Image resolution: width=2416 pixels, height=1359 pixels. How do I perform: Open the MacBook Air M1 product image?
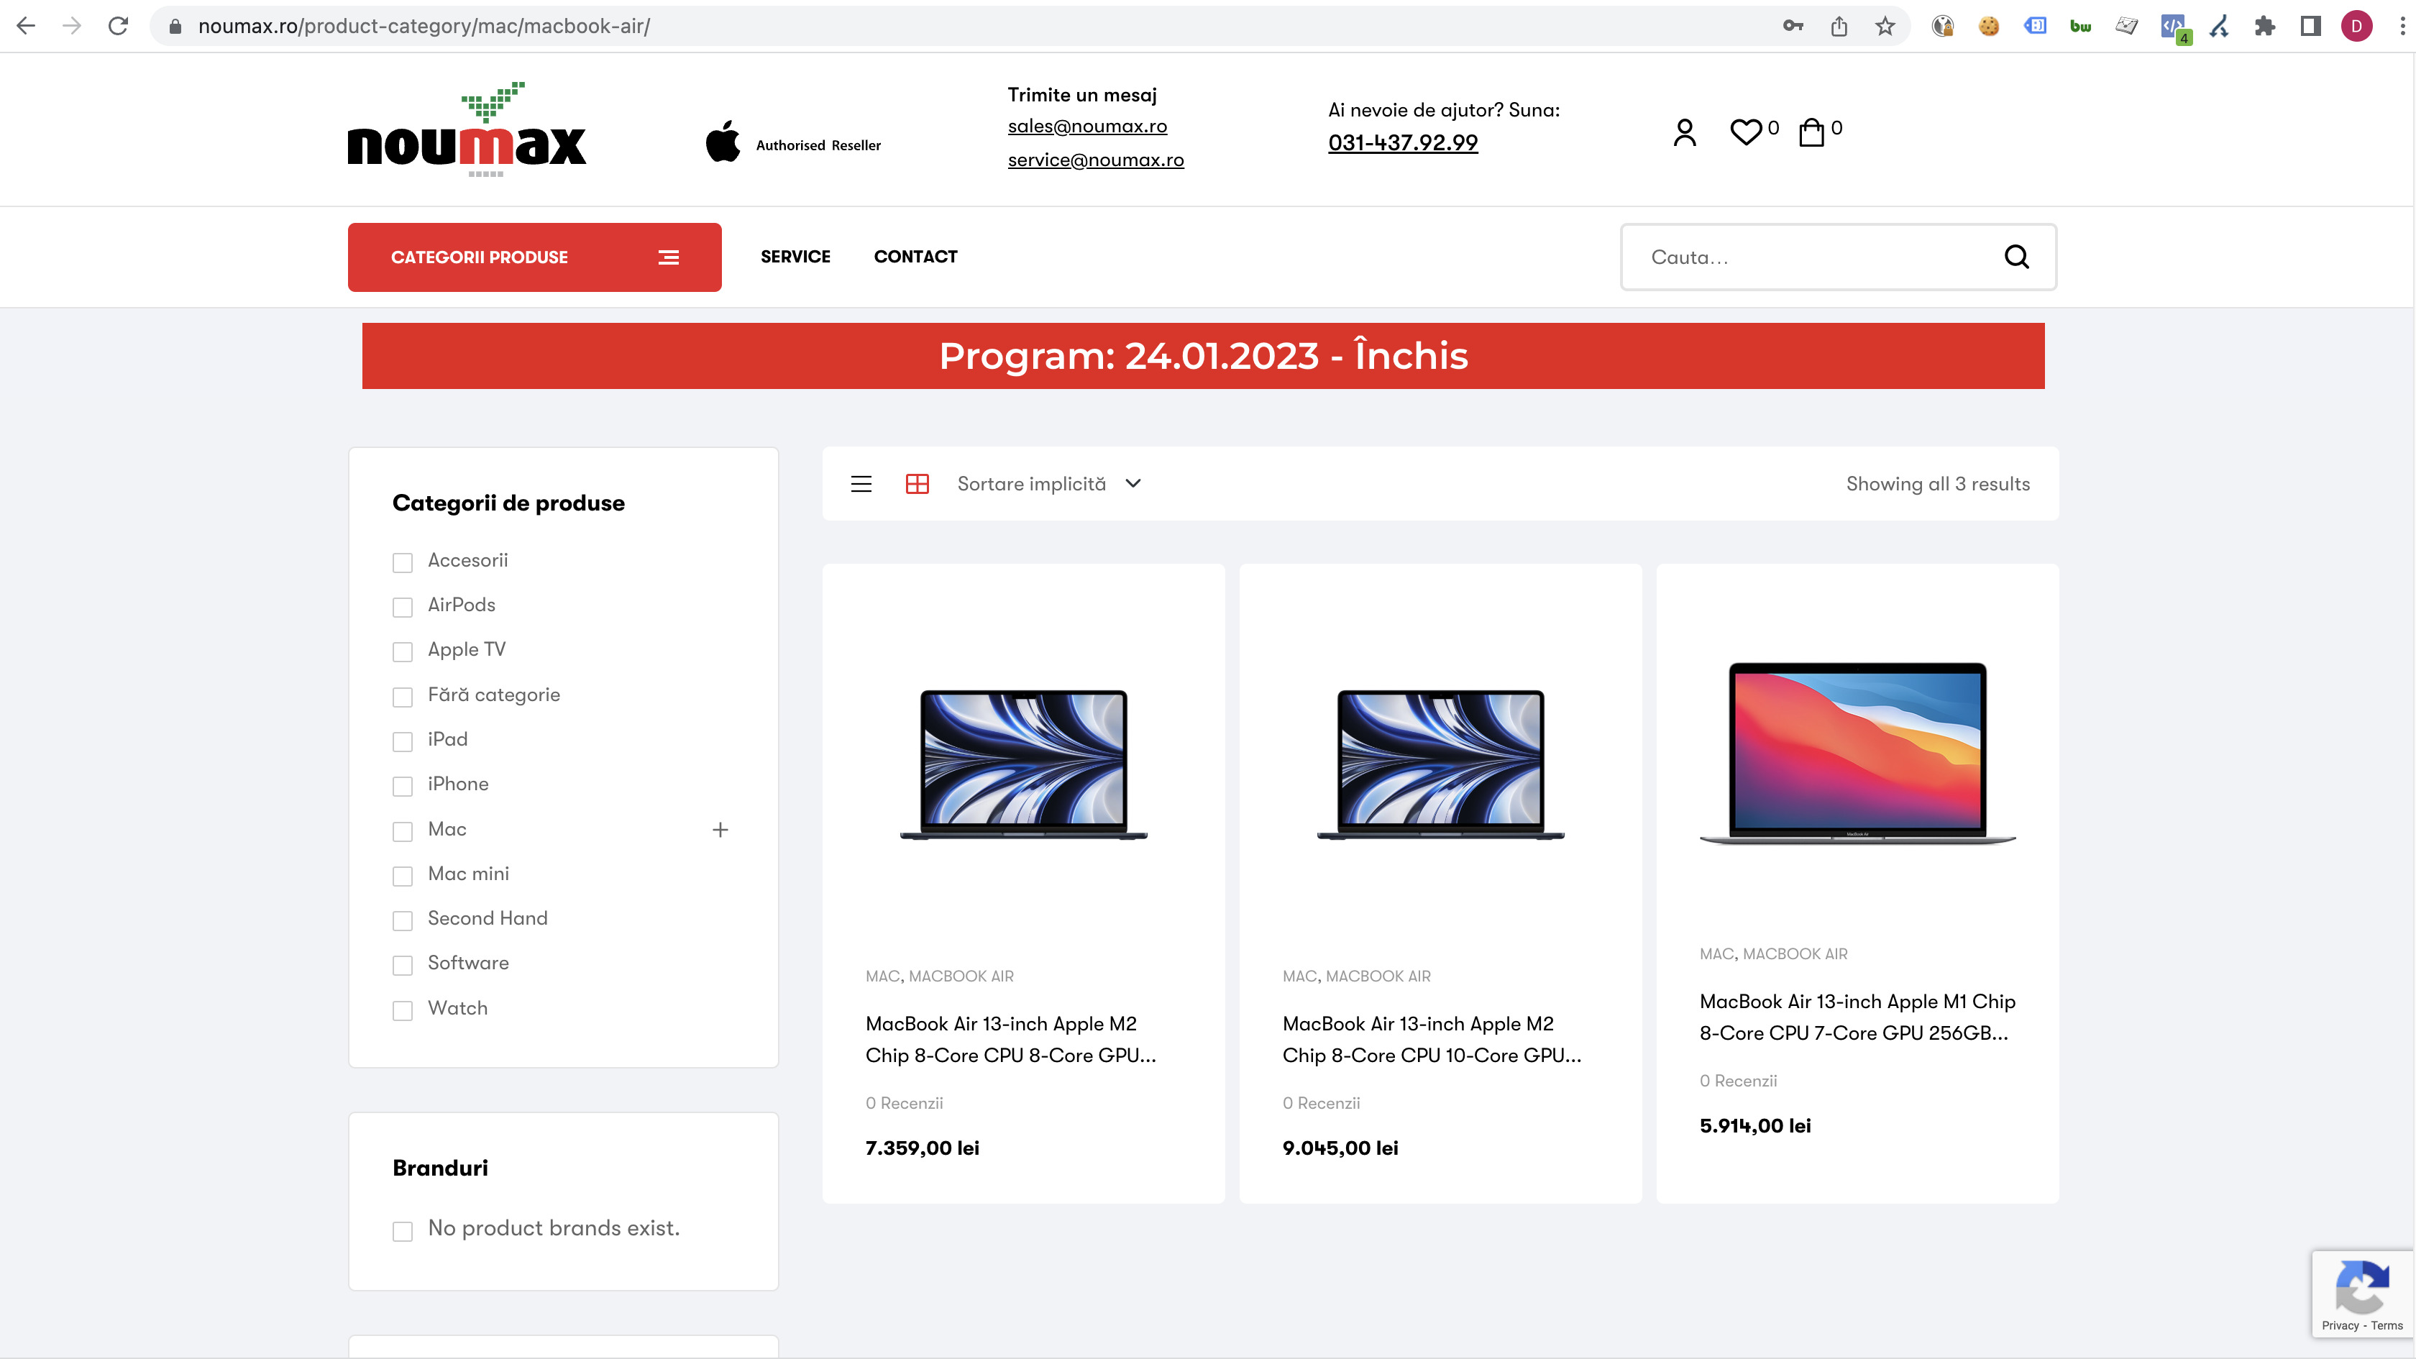point(1857,753)
